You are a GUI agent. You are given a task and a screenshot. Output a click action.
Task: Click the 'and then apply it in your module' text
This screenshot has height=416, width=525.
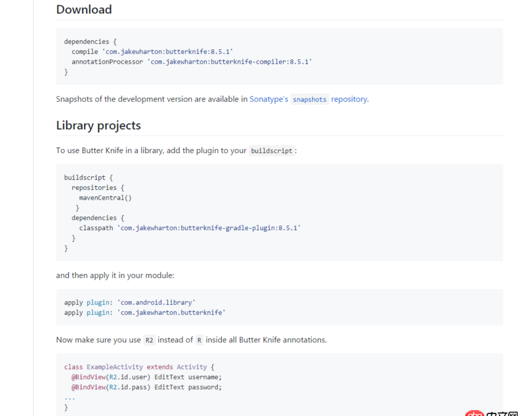115,275
